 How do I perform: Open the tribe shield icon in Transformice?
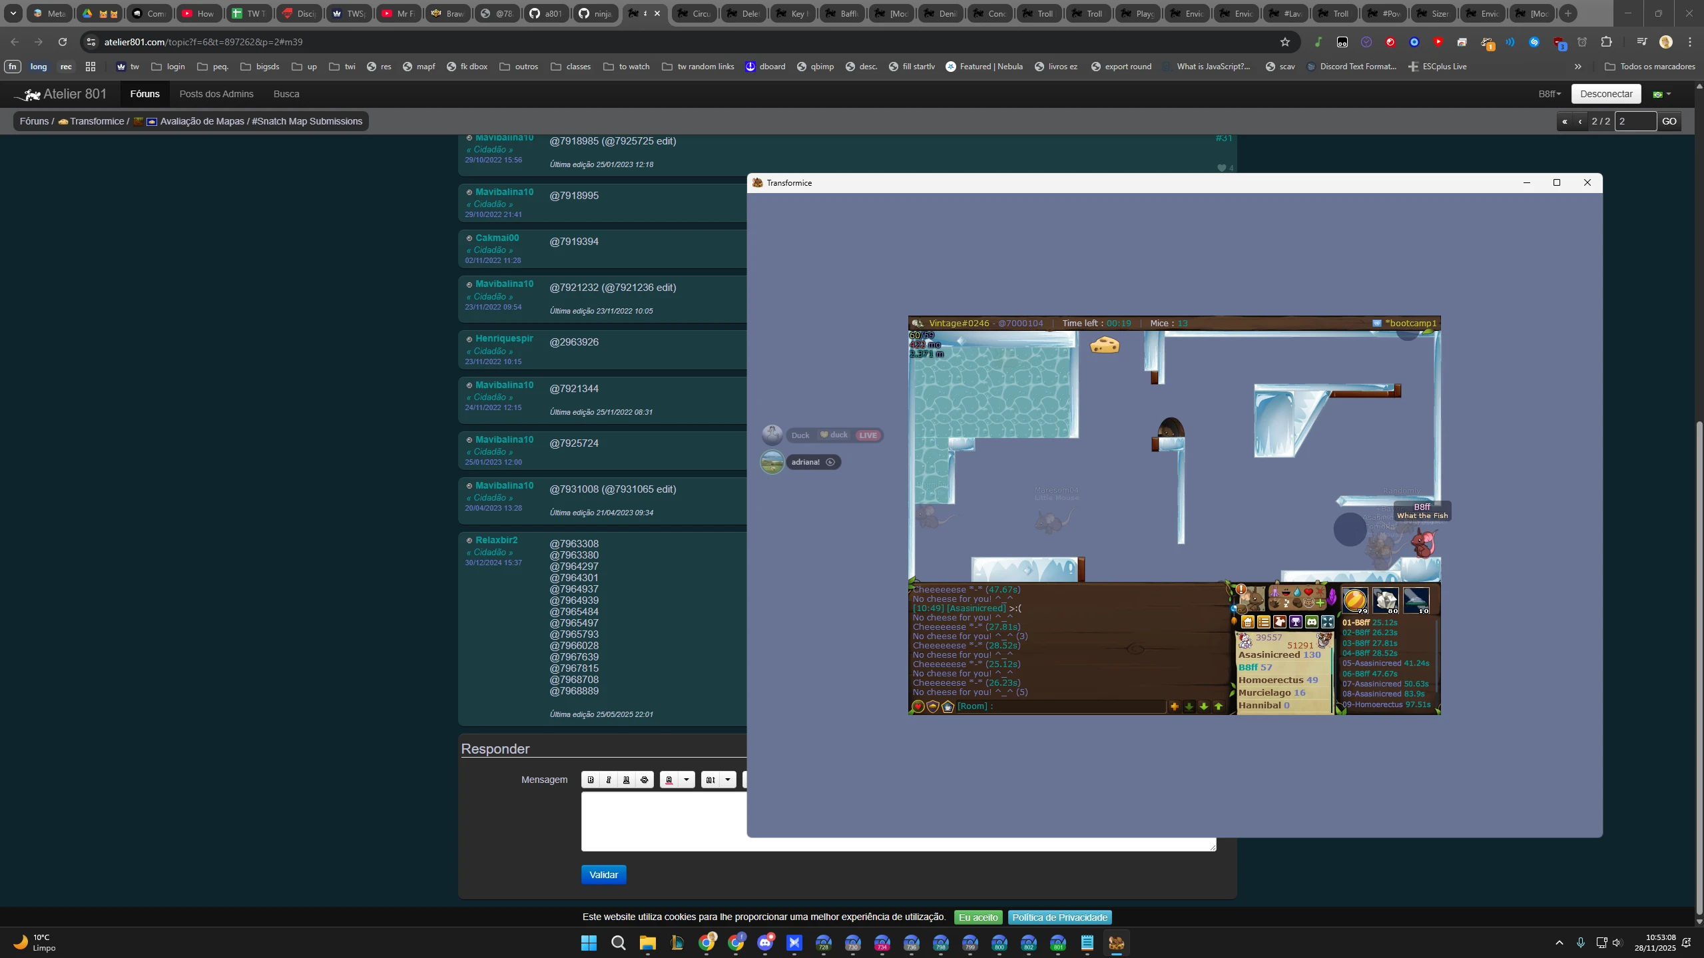pos(933,706)
